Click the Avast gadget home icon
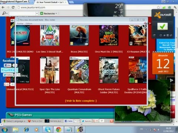This screenshot has width=178, height=133. click(x=161, y=35)
